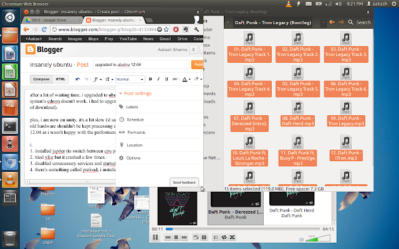Open Maps from the Google bar

click(93, 39)
